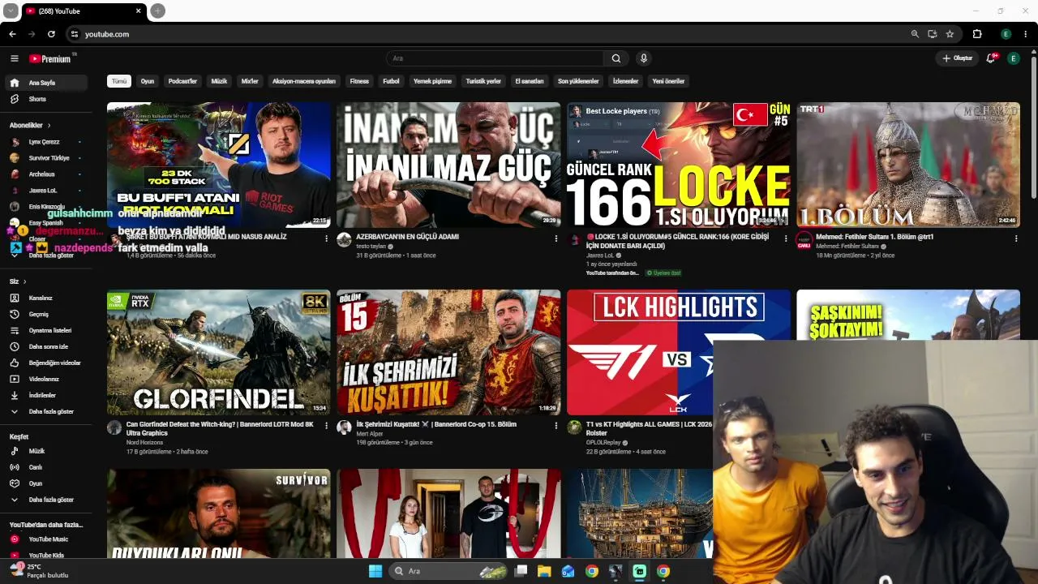Select the Podcast'ler filter chip
The image size is (1038, 584).
[182, 81]
